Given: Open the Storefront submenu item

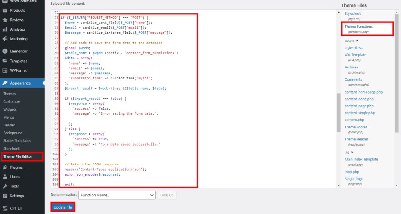Looking at the screenshot, I should pyautogui.click(x=11, y=149).
